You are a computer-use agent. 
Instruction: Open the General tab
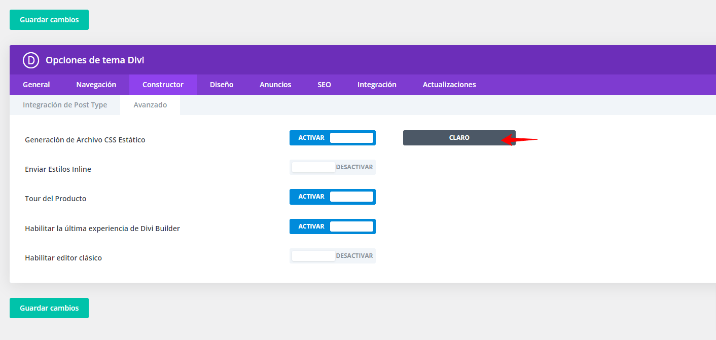[x=37, y=85]
